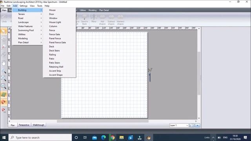251x141 pixels.
Task: Click the Mirror toolbar icon
Action: pos(94,18)
